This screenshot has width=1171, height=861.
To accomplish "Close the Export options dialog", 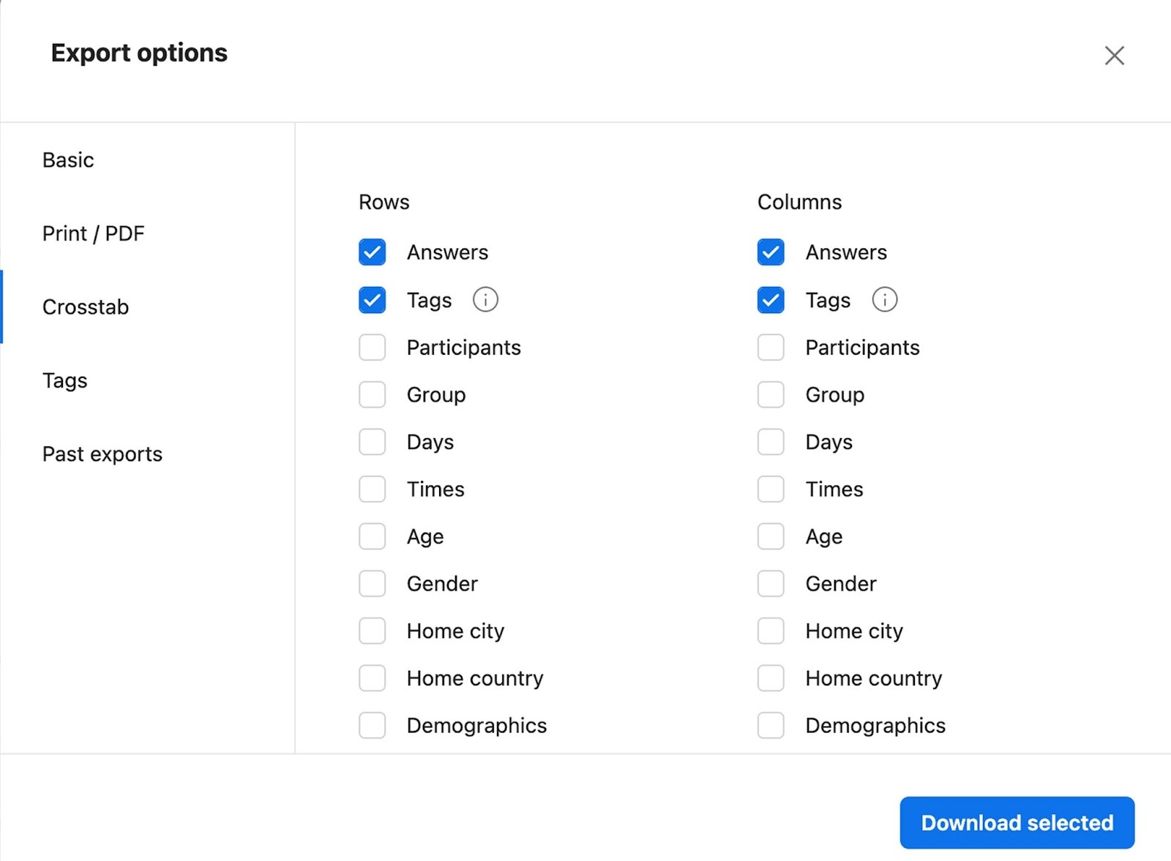I will [x=1114, y=56].
